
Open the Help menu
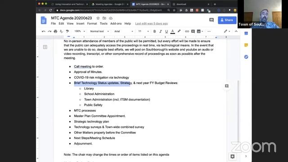(x=128, y=23)
